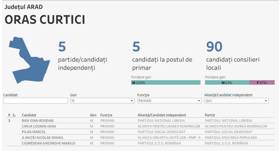
Task: Expand the Funcția dropdown showing PRIMARI
Action: (x=169, y=101)
